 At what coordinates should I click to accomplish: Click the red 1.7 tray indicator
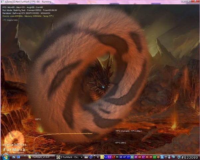pyautogui.click(x=113, y=157)
